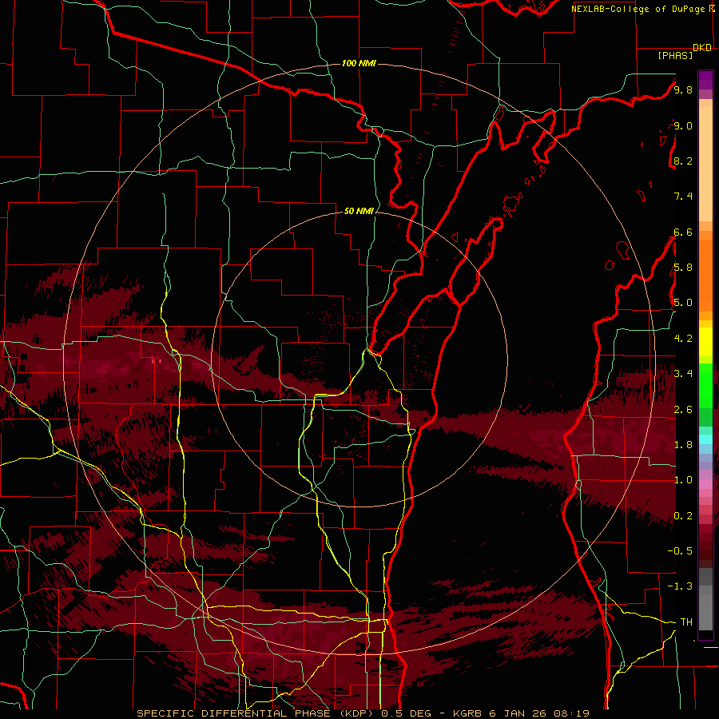
Task: Click the 50 NMI range ring label
Action: 359,211
